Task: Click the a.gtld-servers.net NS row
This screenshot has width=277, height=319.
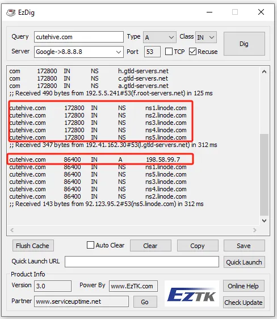Action: [89, 86]
